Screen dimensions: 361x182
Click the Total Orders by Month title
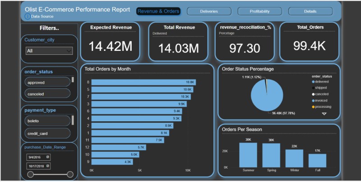click(x=107, y=69)
